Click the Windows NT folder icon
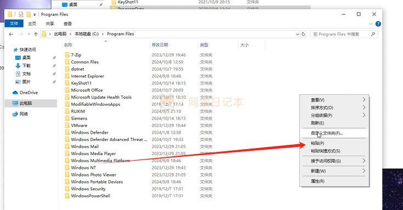This screenshot has height=210, width=403. click(67, 167)
